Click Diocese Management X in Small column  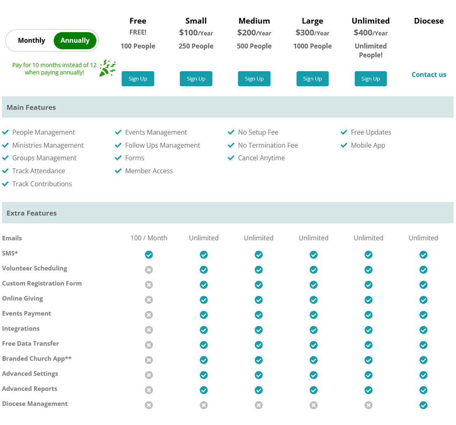coord(204,405)
